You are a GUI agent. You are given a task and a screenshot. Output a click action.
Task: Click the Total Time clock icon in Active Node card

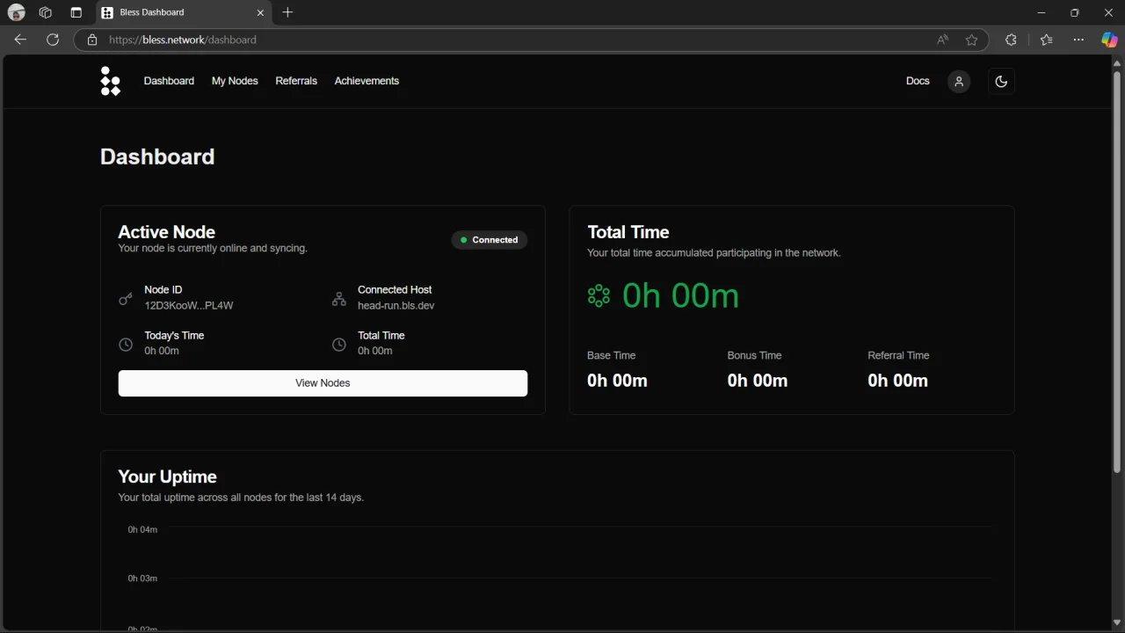click(339, 345)
